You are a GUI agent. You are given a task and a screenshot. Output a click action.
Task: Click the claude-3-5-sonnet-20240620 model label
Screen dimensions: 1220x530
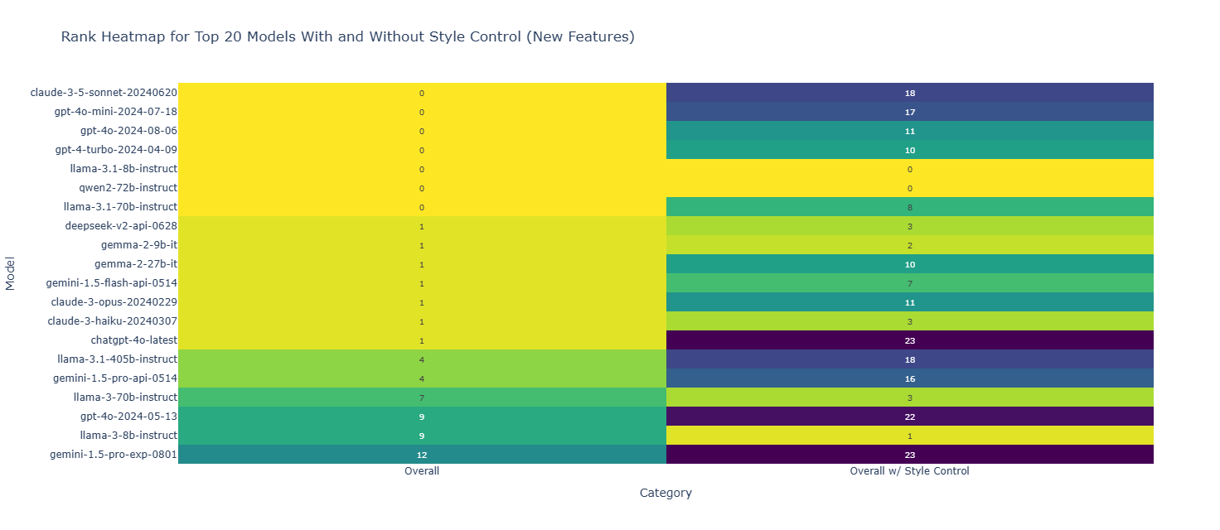tap(104, 93)
